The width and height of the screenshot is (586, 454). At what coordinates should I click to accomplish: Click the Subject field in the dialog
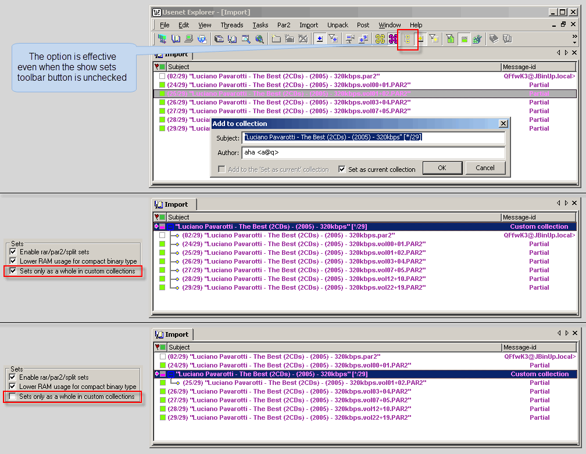pos(373,138)
